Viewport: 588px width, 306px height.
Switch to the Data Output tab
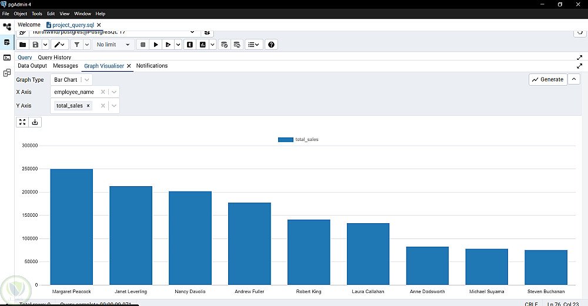[32, 66]
